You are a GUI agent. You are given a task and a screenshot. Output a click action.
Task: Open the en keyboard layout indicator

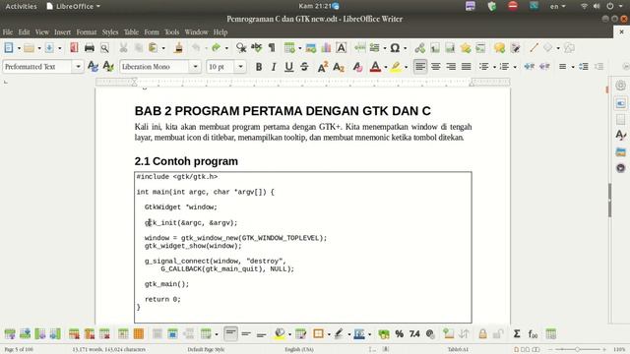pos(557,6)
